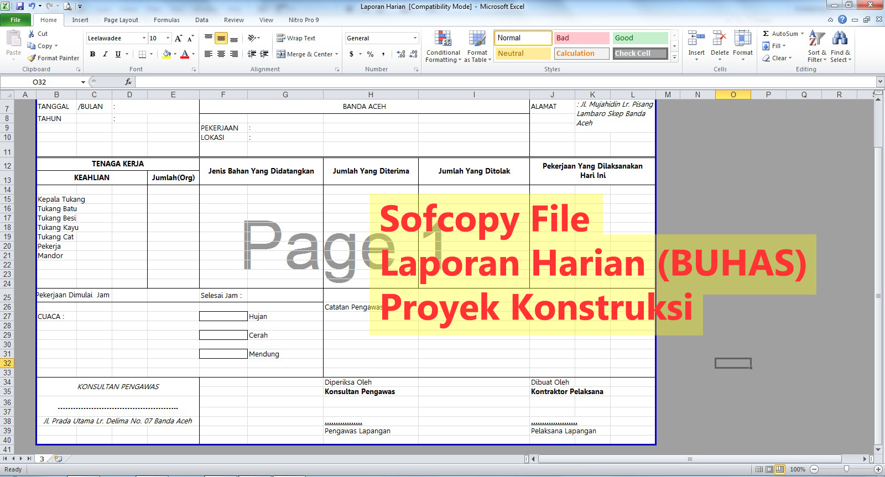Click the Paste icon
Screen dimensions: 885x477
click(x=13, y=39)
